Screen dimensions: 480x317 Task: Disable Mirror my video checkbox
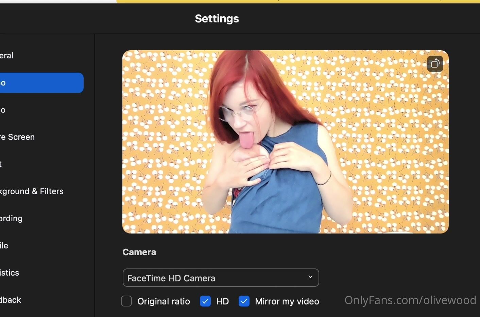pyautogui.click(x=244, y=301)
